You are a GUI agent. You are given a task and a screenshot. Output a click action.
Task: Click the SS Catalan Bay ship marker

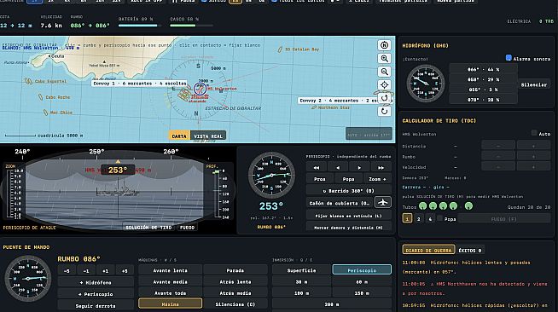point(280,49)
